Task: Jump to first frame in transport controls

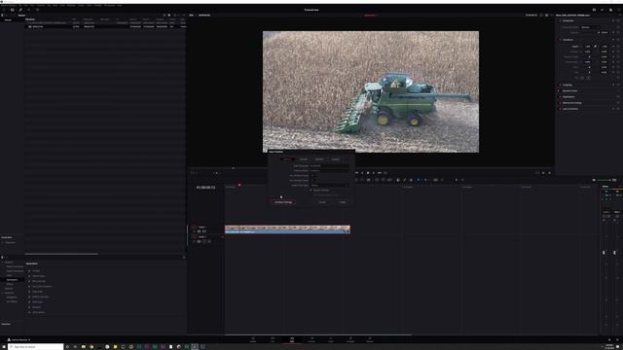Action: click(356, 173)
